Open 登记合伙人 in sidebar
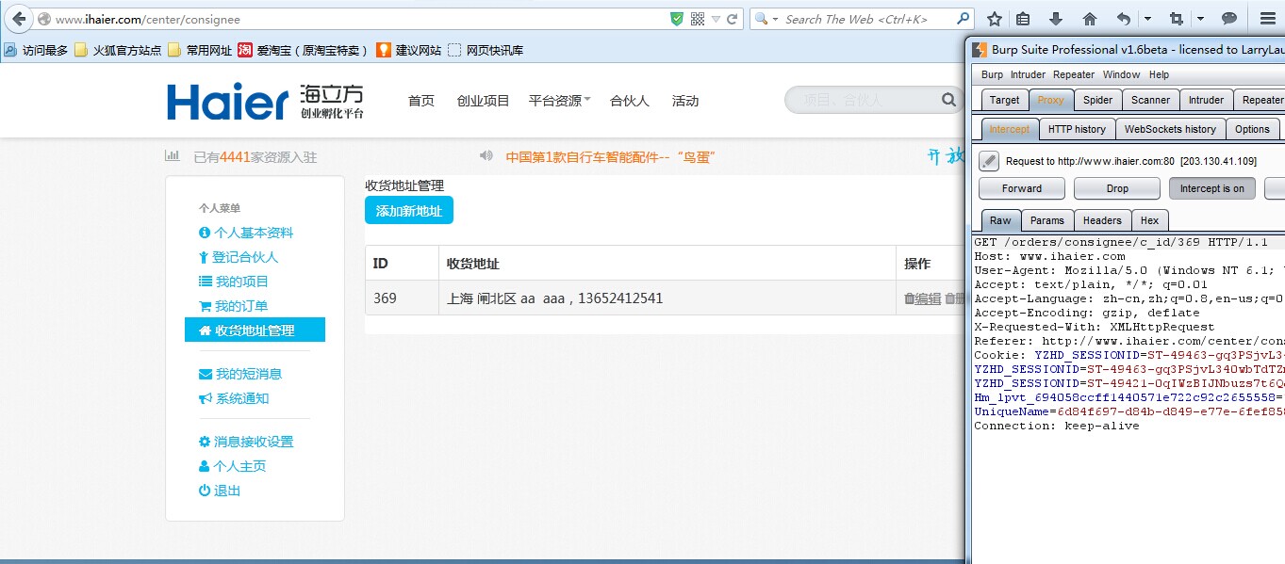The height and width of the screenshot is (564, 1285). (239, 257)
